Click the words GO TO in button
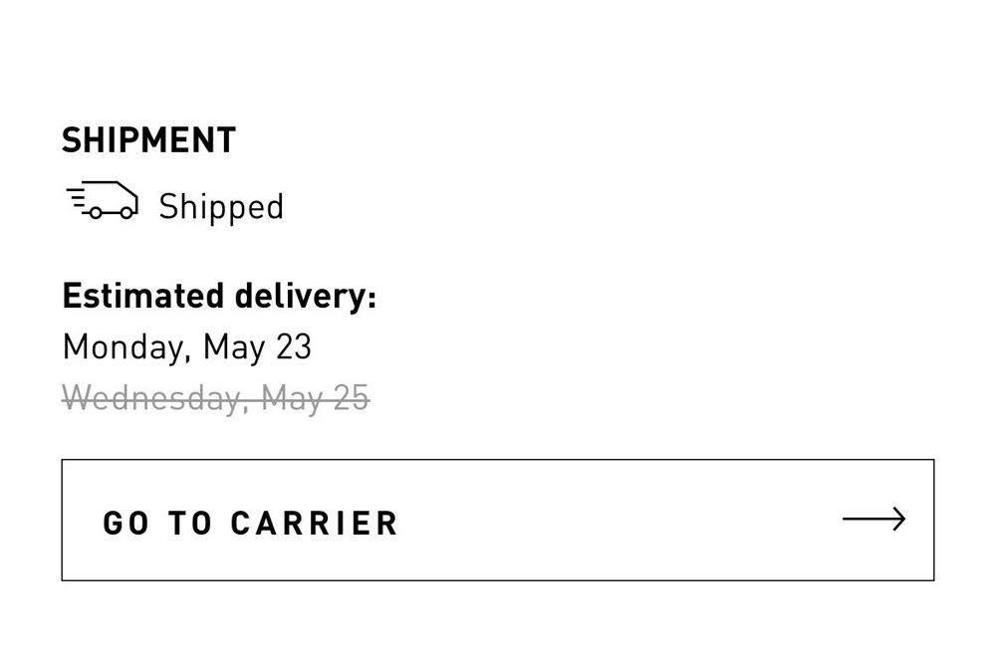The width and height of the screenshot is (996, 662). click(x=157, y=524)
